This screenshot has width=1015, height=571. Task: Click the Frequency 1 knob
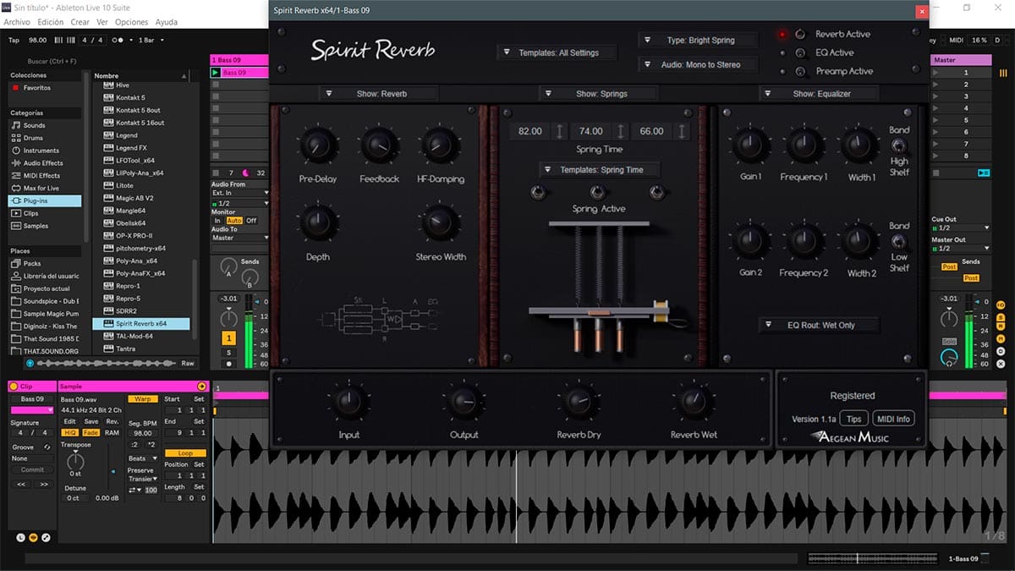point(803,145)
